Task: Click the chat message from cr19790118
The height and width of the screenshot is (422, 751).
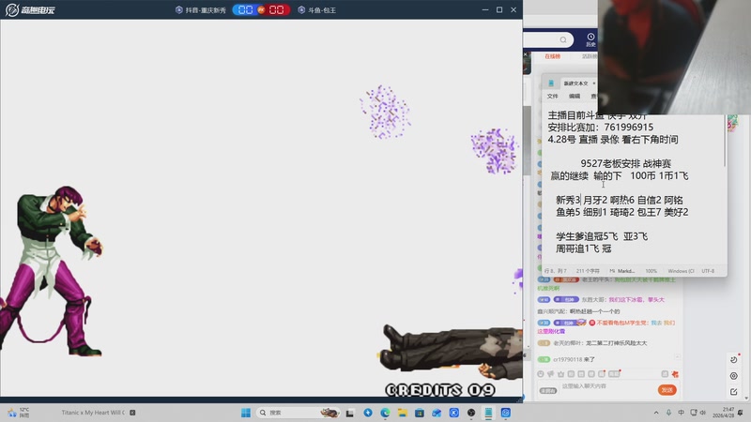Action: (x=566, y=359)
